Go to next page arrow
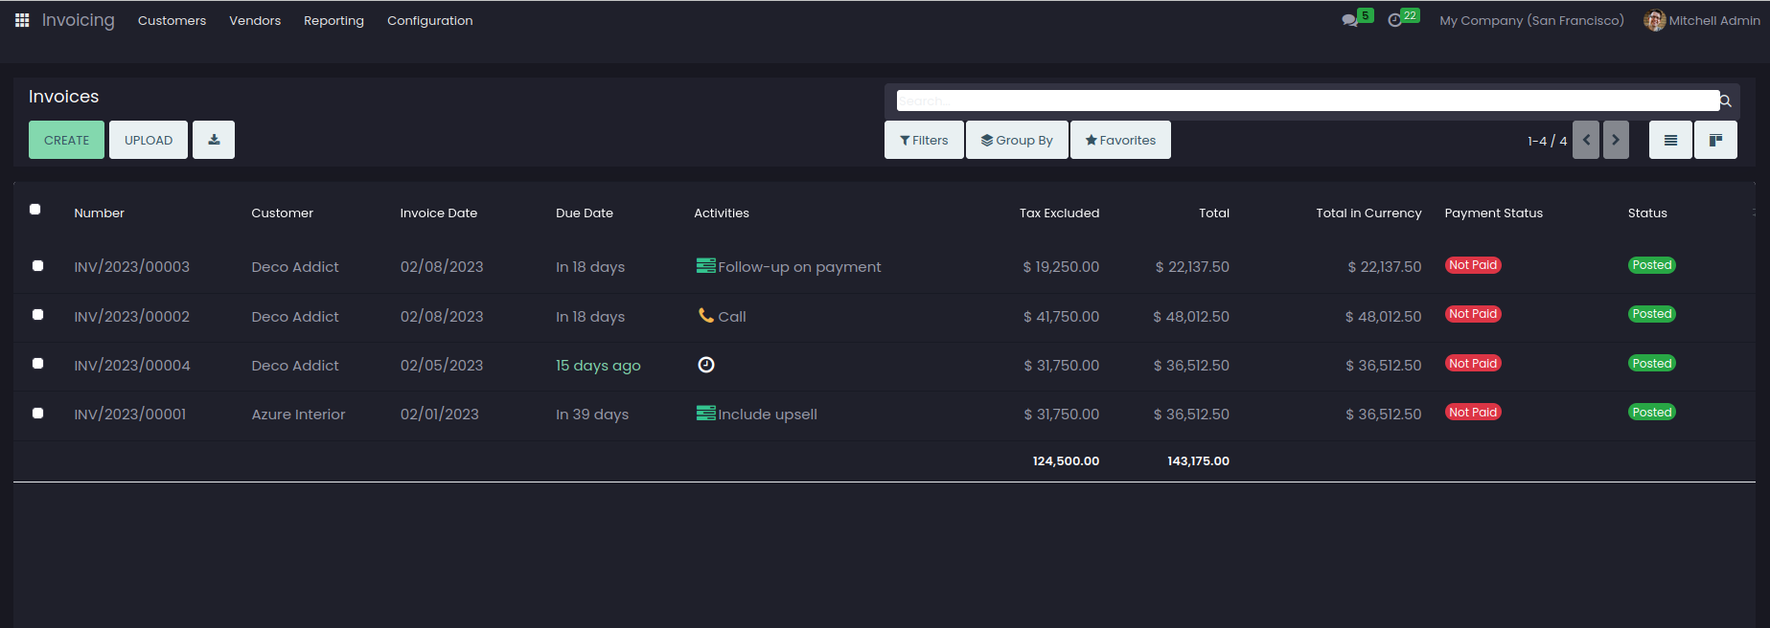The image size is (1770, 628). click(1616, 140)
